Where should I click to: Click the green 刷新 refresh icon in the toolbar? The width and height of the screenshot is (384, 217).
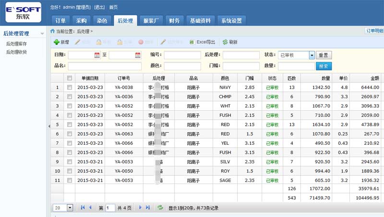pos(225,42)
